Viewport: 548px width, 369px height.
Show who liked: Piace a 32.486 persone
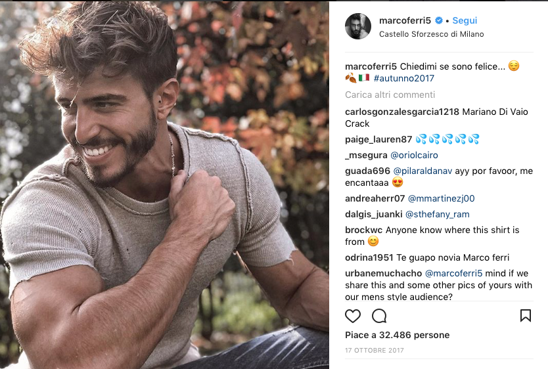pyautogui.click(x=397, y=335)
